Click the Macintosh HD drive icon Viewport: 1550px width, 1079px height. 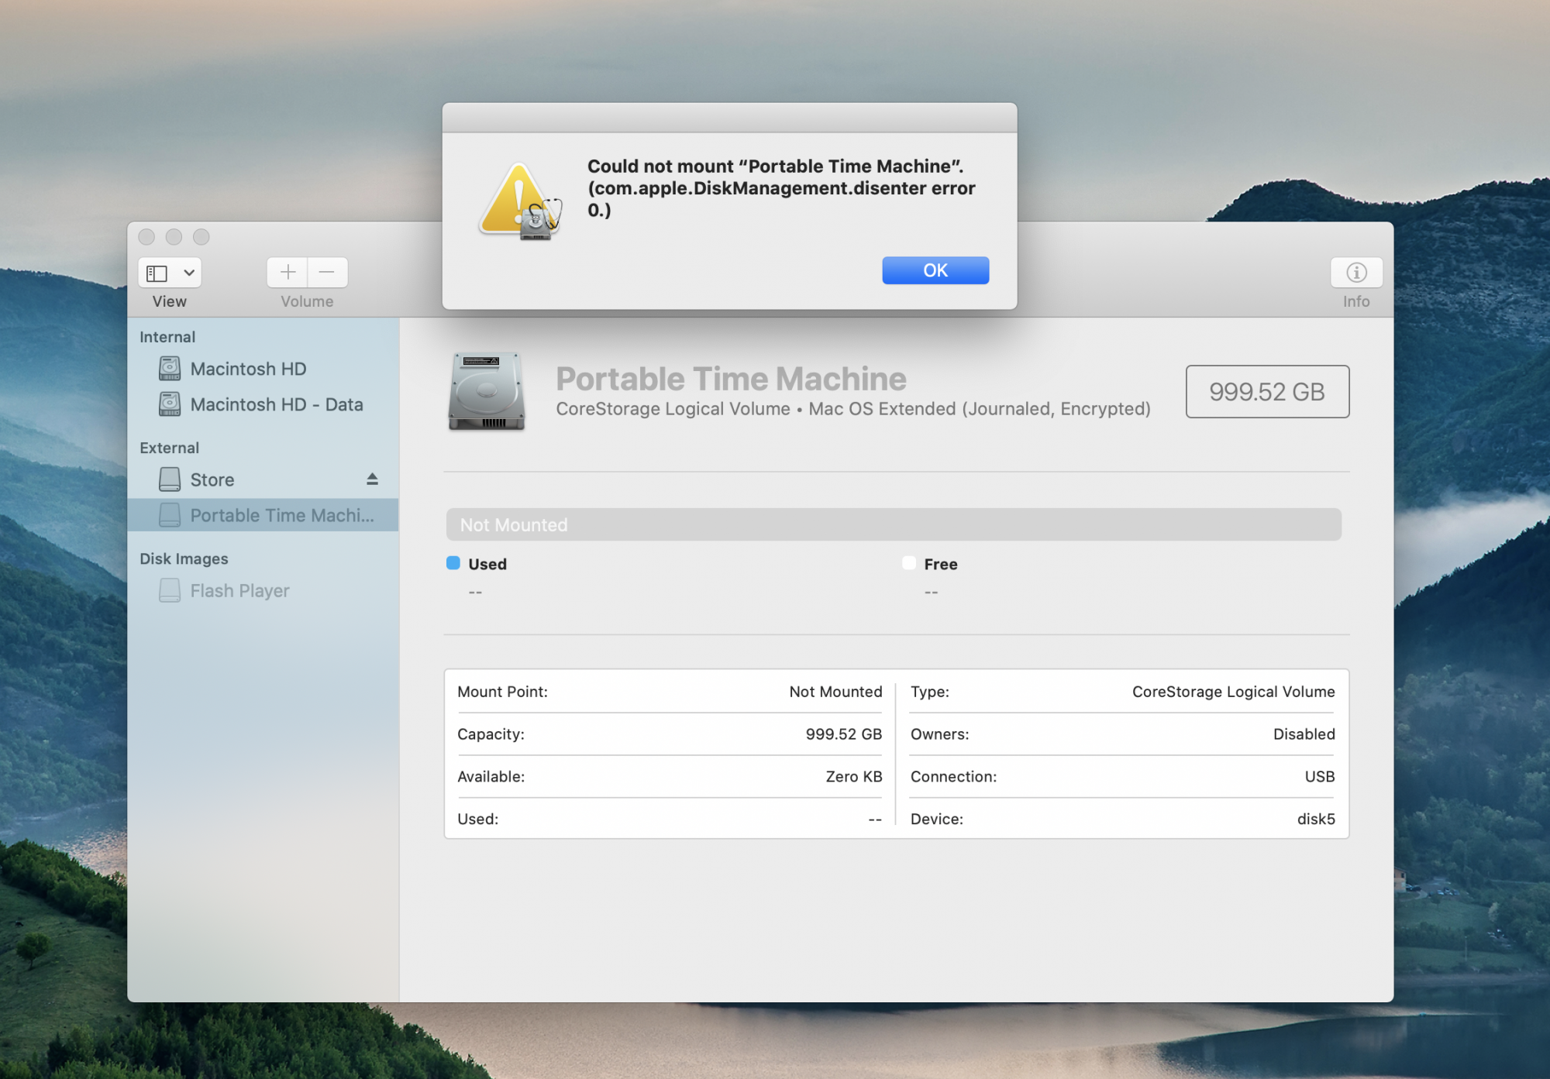tap(170, 369)
